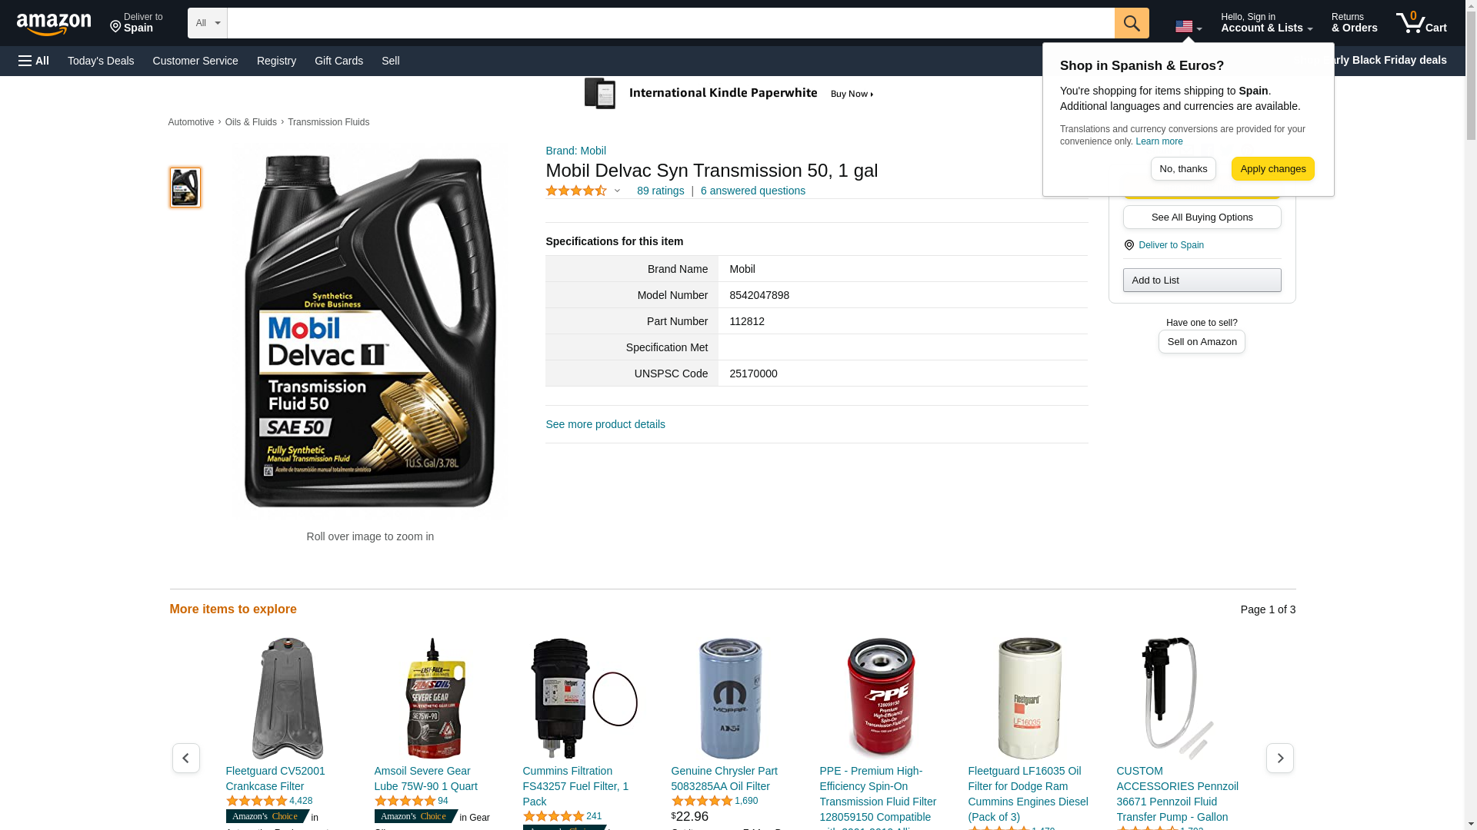Open Today's Deals in nav bar
Viewport: 1477px width, 830px height.
[x=101, y=61]
